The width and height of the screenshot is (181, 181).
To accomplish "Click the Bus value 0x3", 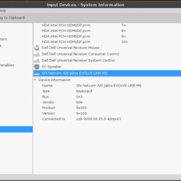I will [x=79, y=97].
